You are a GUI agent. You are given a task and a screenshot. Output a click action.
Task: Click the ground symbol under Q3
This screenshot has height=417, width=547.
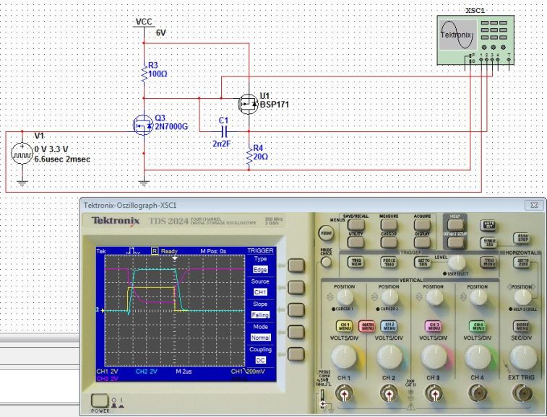(x=144, y=183)
